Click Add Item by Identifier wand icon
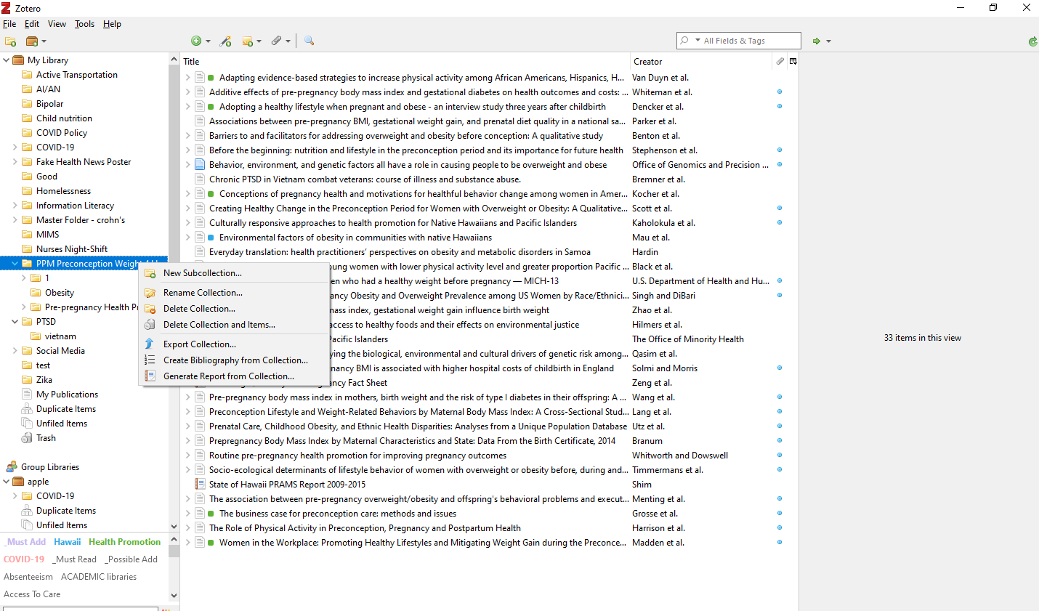 226,41
